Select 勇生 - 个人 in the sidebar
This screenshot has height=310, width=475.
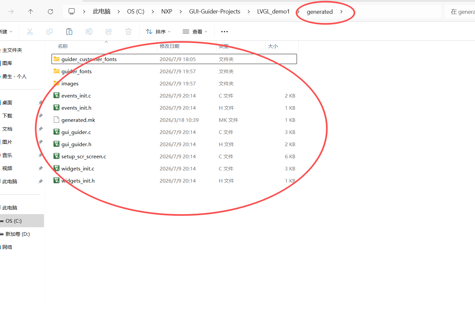tap(14, 76)
